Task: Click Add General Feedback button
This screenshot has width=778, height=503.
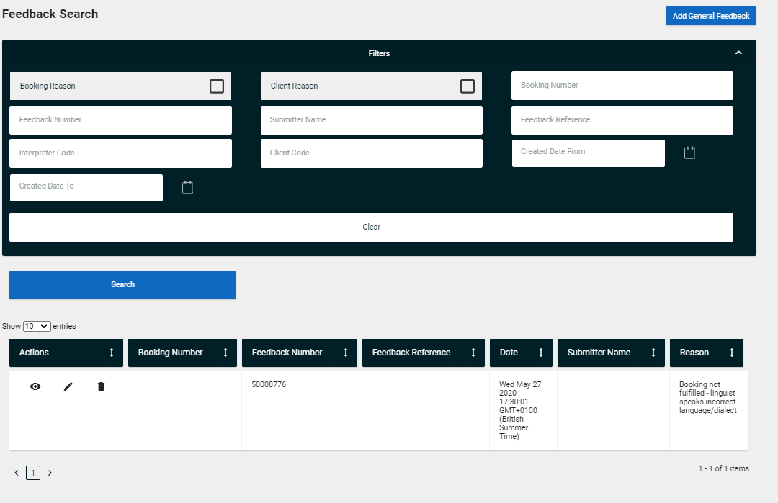Action: [710, 16]
